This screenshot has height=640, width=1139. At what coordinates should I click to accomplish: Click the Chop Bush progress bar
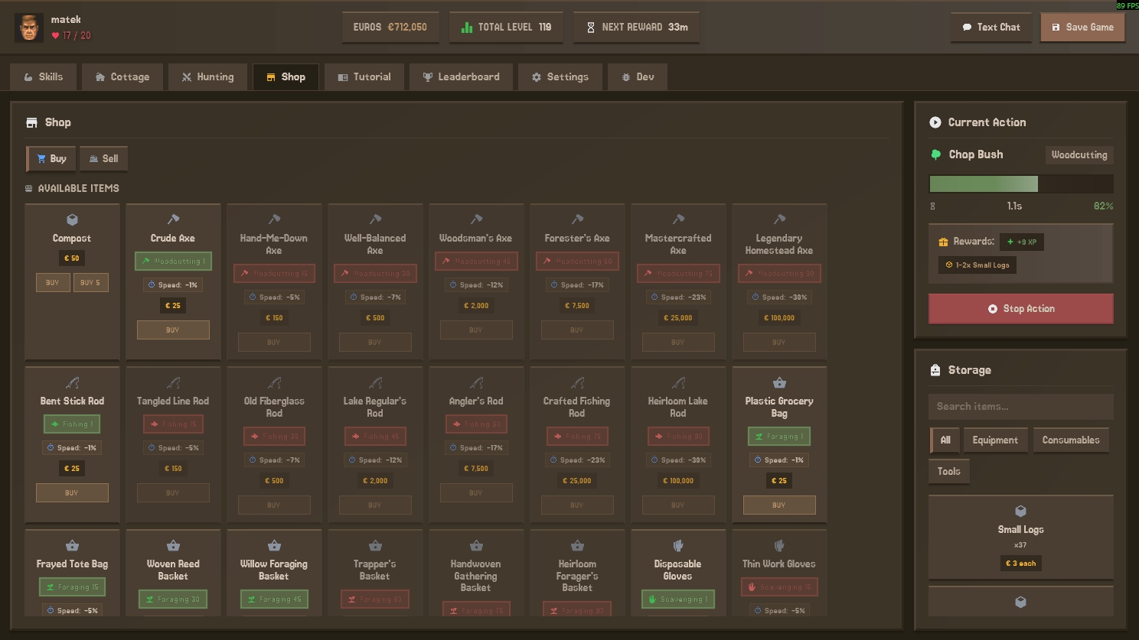[x=1020, y=184]
